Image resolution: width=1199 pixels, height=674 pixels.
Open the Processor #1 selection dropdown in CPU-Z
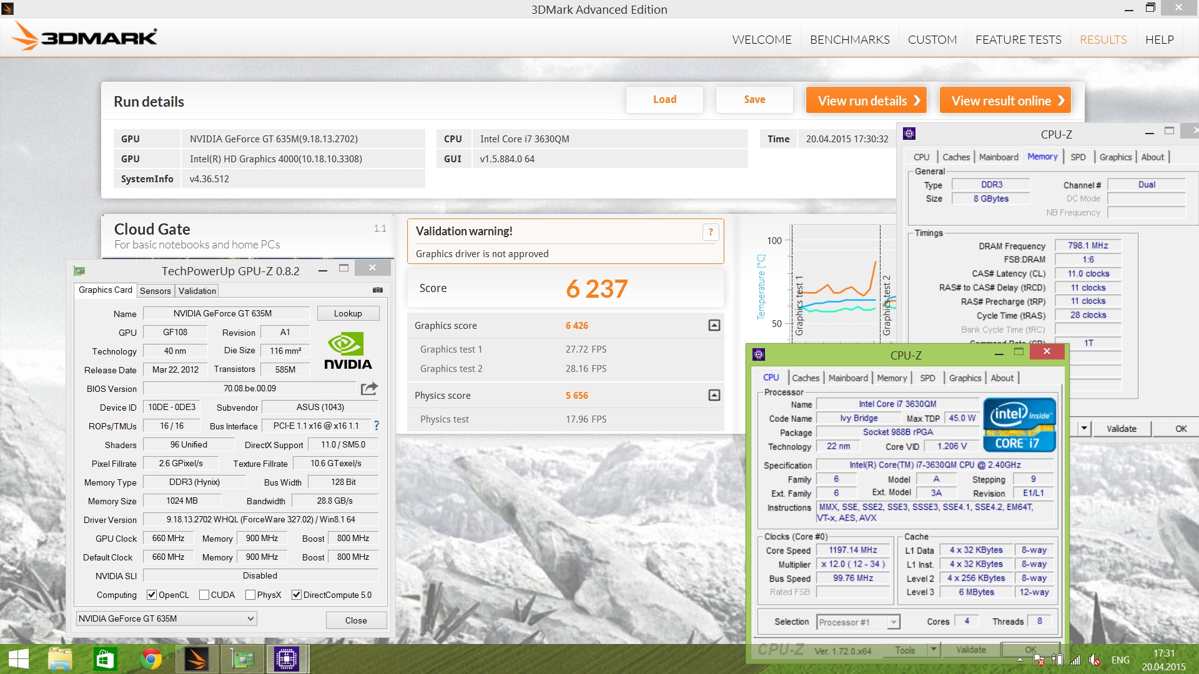(x=858, y=622)
